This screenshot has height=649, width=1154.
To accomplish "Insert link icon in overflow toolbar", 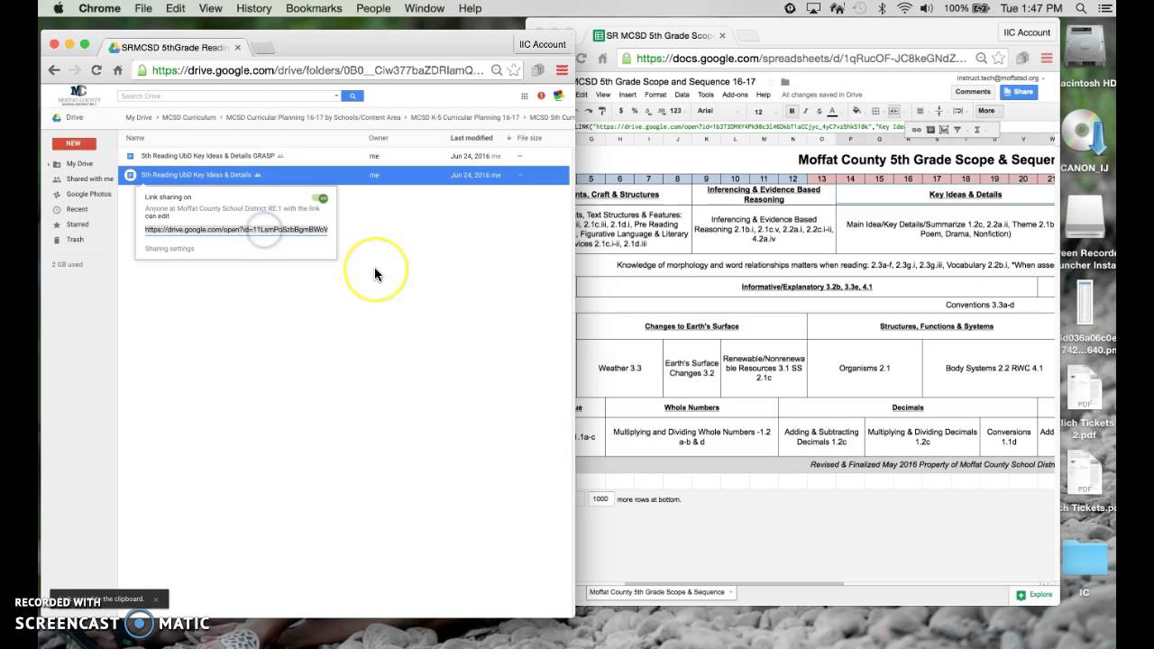I will (x=916, y=129).
